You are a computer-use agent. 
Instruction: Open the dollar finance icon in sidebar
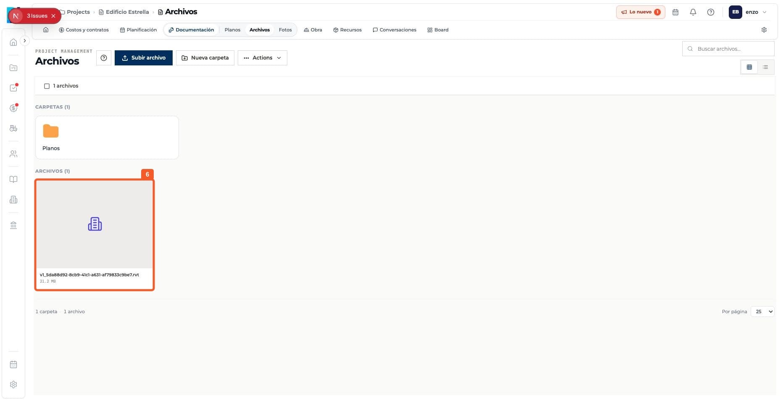(x=13, y=108)
